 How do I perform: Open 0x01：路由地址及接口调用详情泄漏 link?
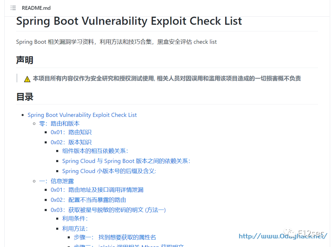pyautogui.click(x=97, y=190)
